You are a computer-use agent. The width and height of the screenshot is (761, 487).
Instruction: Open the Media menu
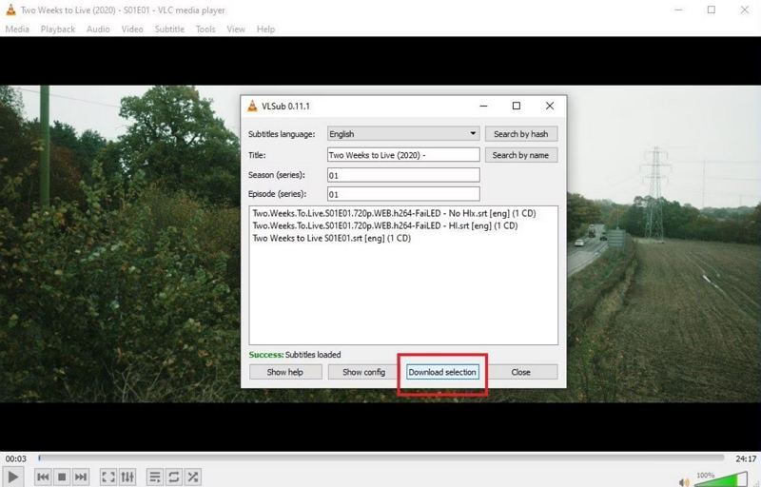tap(17, 29)
